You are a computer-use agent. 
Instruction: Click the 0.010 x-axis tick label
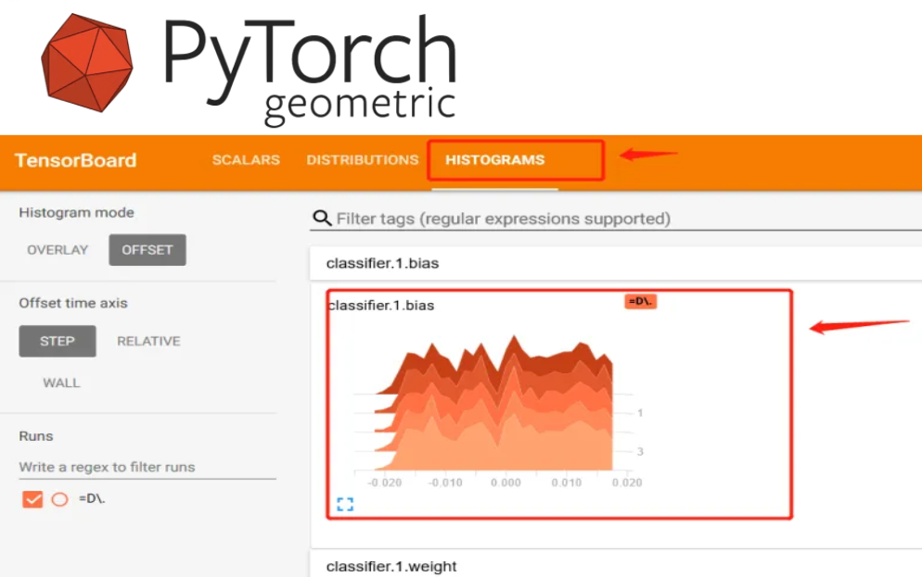pos(566,483)
